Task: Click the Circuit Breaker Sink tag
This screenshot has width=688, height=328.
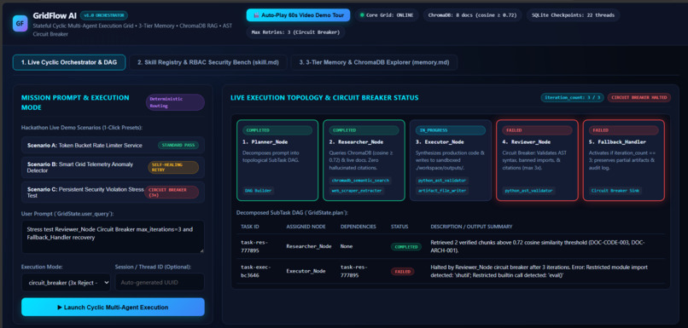Action: (x=616, y=191)
